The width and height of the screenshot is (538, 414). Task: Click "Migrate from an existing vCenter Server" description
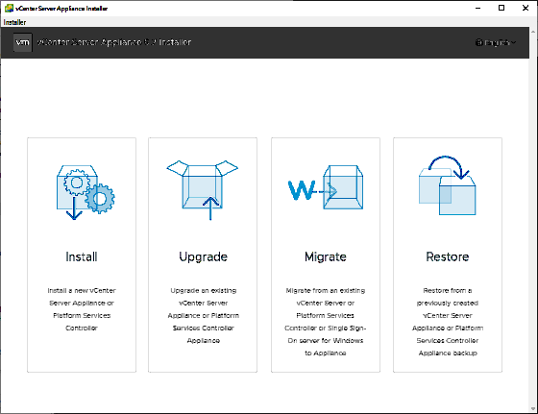pyautogui.click(x=326, y=322)
